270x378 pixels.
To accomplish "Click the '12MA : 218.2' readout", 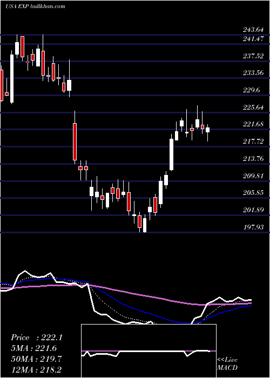I will click(x=36, y=369).
